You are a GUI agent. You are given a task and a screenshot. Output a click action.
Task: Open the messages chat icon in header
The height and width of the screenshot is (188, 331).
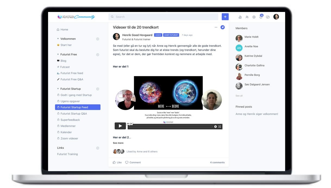tap(268, 17)
